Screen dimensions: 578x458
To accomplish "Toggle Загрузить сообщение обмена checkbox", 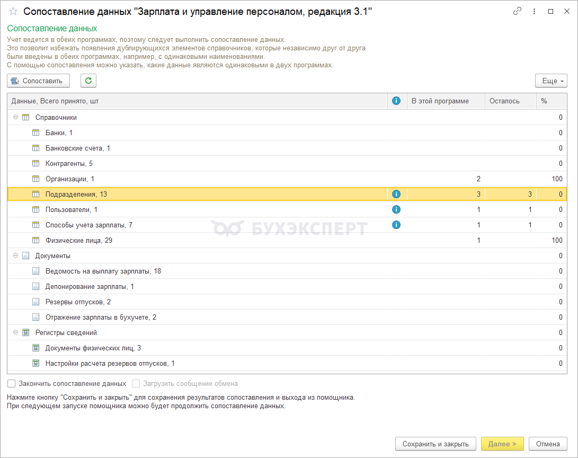I will pyautogui.click(x=136, y=383).
